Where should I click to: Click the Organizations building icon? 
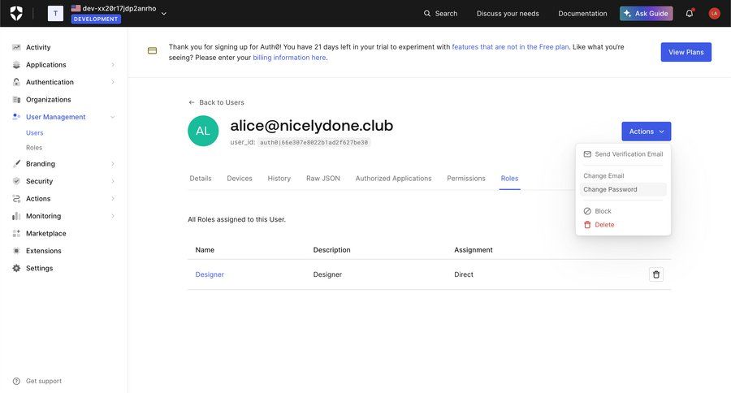tap(16, 99)
